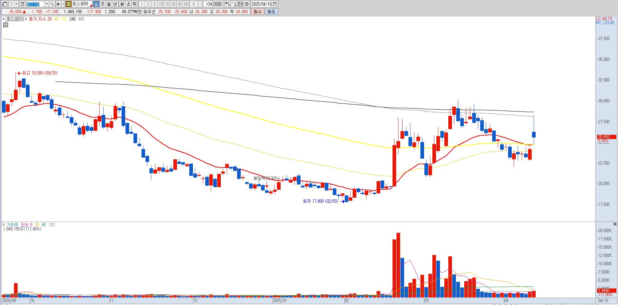The height and width of the screenshot is (305, 618).
Task: Select the 60 interval button
Action: pyautogui.click(x=186, y=4)
